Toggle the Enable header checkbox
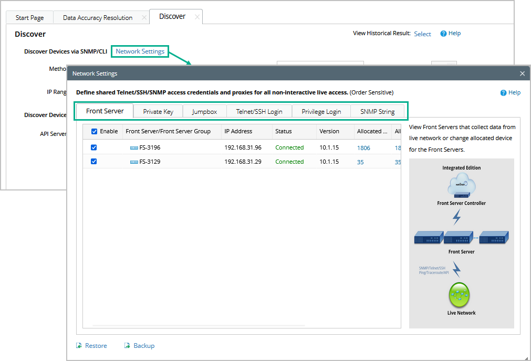Viewport: 531px width, 361px height. click(95, 131)
